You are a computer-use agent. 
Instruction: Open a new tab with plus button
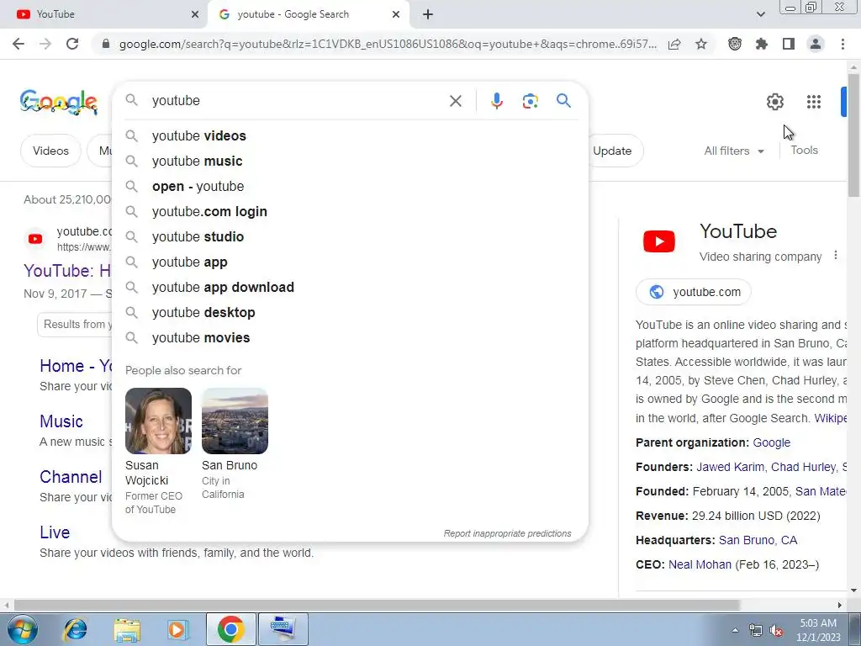click(428, 14)
